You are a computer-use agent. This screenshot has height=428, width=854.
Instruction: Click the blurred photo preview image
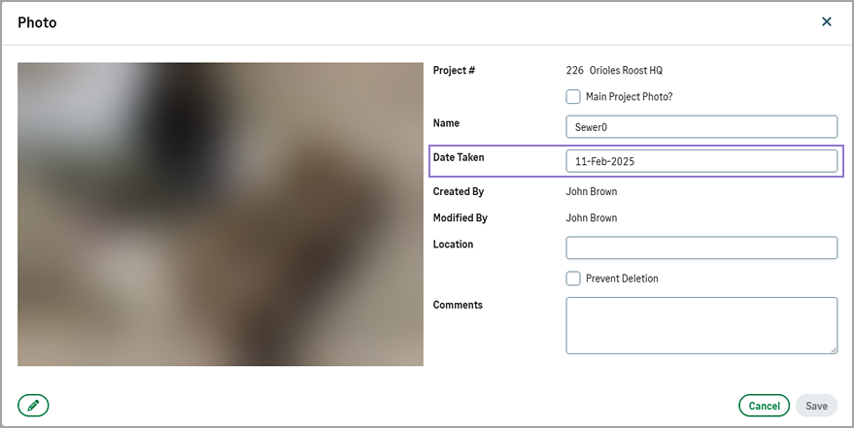tap(221, 214)
